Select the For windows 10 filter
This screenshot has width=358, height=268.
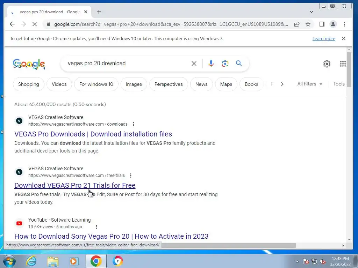(96, 84)
